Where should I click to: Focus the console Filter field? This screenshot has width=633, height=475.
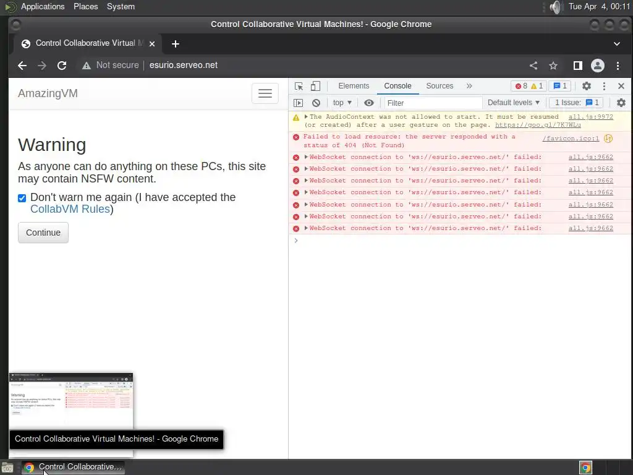click(x=433, y=103)
